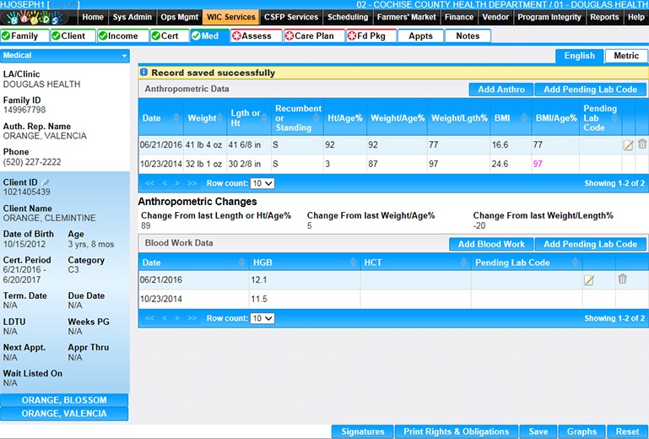The height and width of the screenshot is (439, 649).
Task: Click the Add Anthro button
Action: tap(500, 89)
